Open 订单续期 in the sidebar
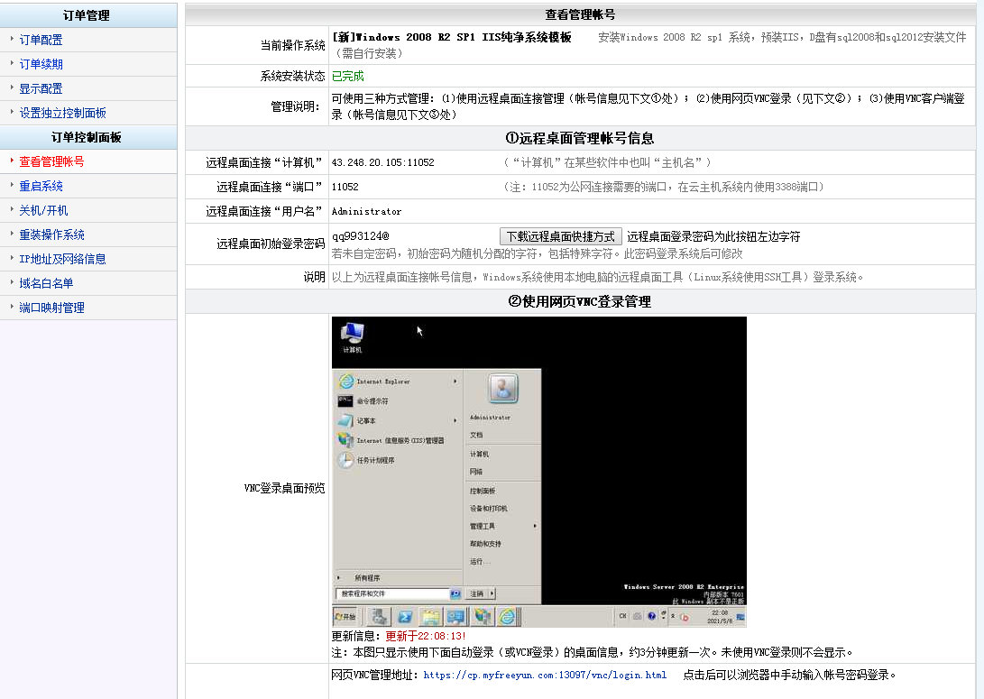Viewport: 984px width, 699px height. coord(41,64)
